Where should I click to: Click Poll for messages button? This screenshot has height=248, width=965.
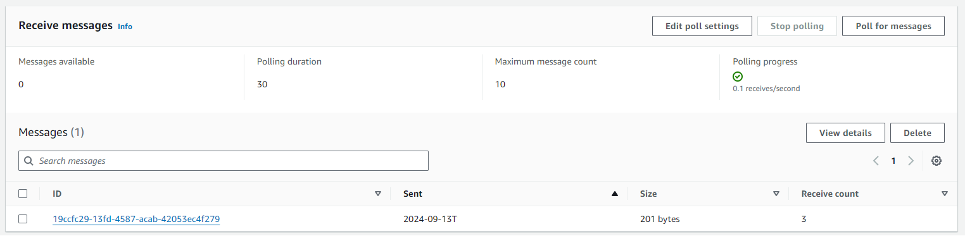[893, 26]
